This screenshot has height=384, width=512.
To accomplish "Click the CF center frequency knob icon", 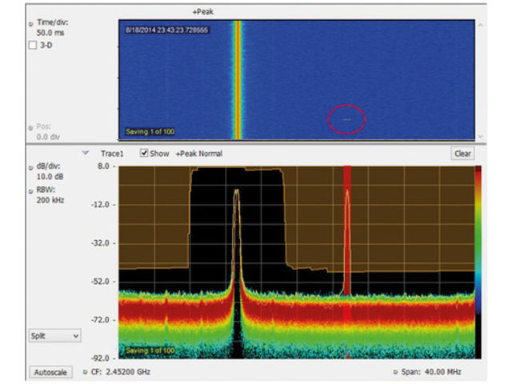I will click(x=85, y=372).
